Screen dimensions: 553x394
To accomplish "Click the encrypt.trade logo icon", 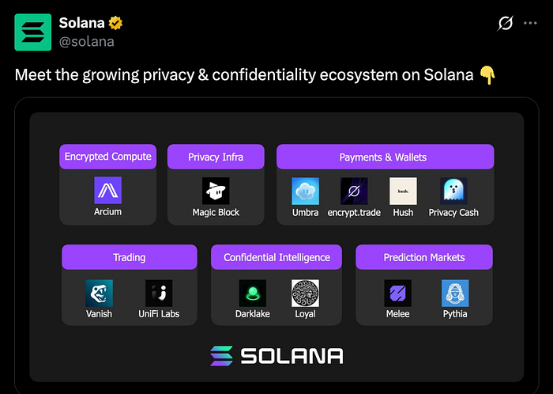I will [354, 191].
